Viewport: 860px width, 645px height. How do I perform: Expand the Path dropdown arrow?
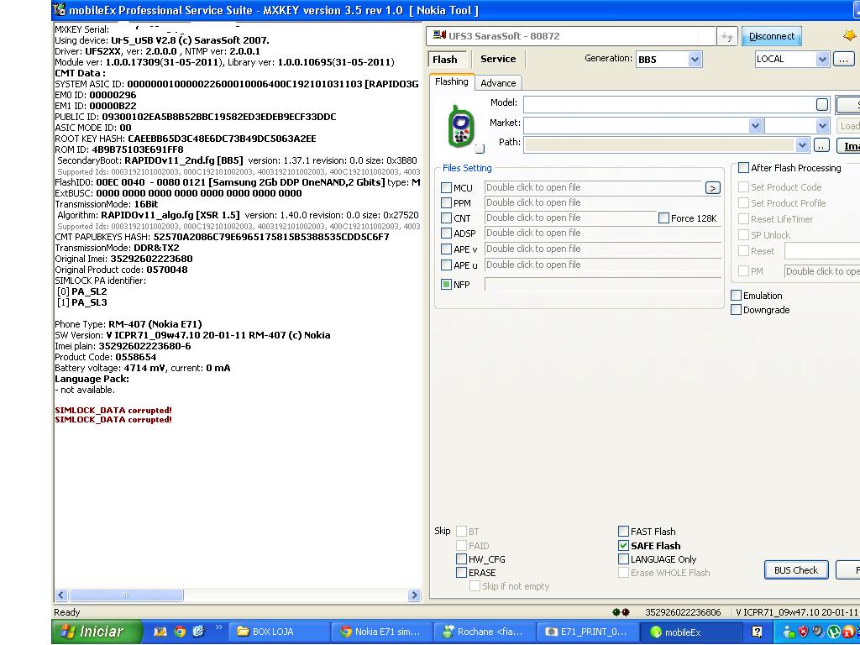(802, 145)
